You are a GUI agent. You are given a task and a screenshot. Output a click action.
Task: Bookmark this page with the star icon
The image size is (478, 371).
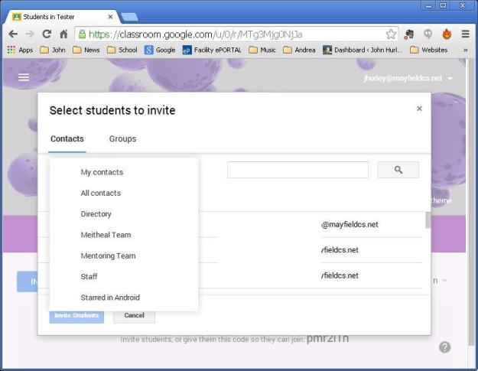pyautogui.click(x=391, y=34)
